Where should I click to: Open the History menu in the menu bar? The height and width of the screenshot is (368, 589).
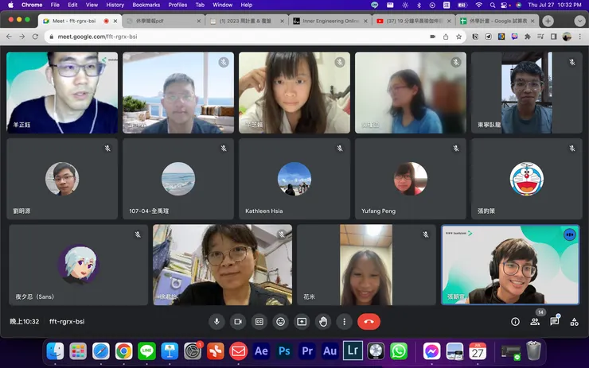[x=115, y=5]
